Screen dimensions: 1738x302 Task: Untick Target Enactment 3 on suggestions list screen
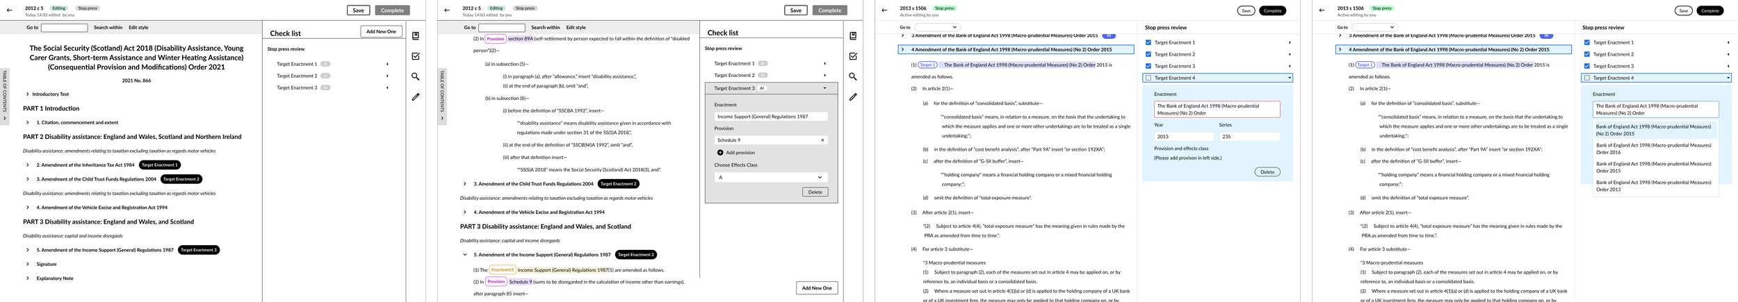1587,66
